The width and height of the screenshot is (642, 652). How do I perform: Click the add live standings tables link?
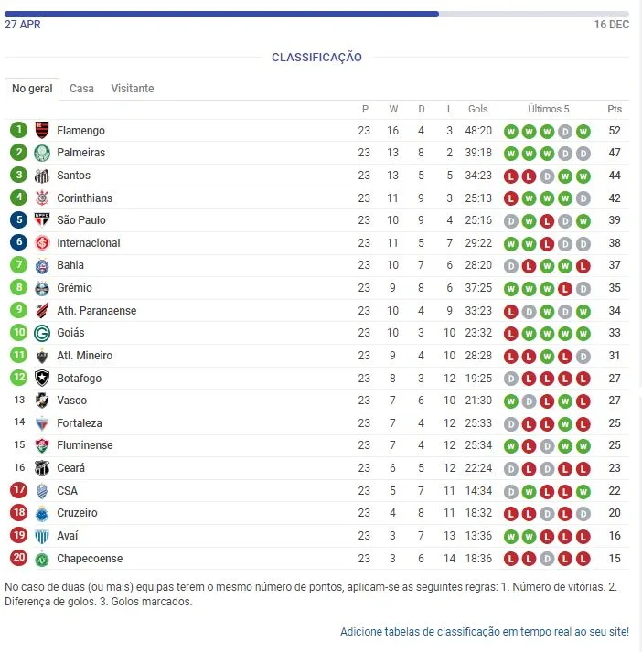(485, 632)
